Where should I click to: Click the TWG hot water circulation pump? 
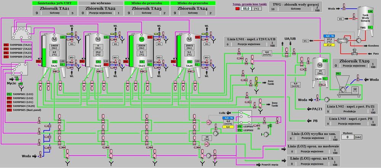click(x=359, y=40)
